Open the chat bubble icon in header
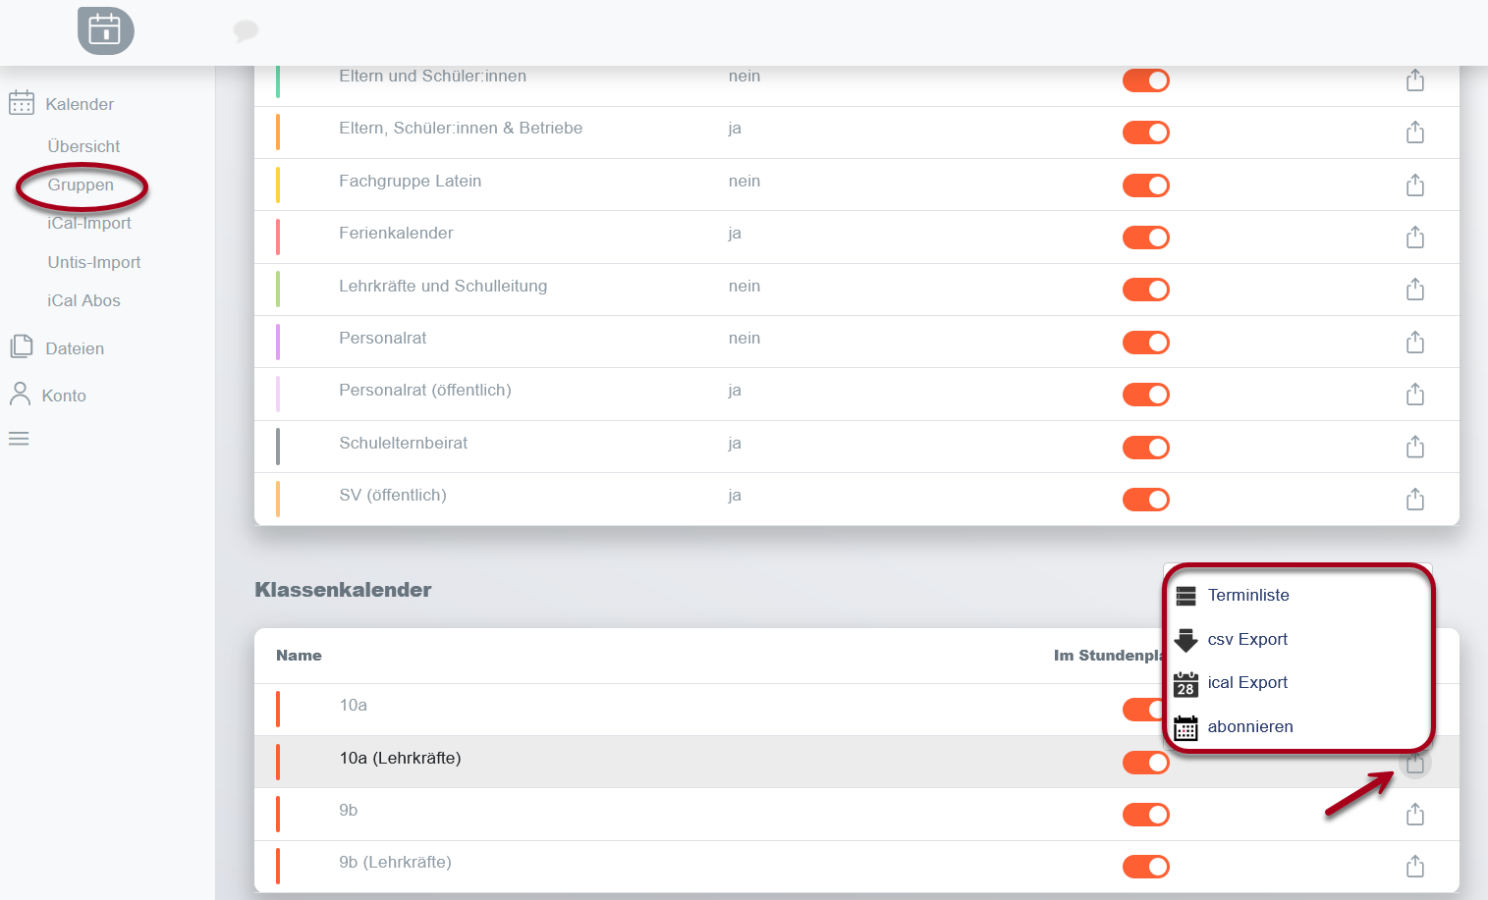 pos(246,30)
